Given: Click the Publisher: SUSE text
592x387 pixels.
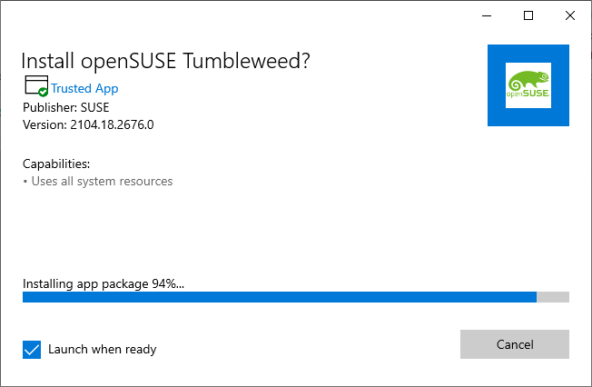Looking at the screenshot, I should point(66,108).
